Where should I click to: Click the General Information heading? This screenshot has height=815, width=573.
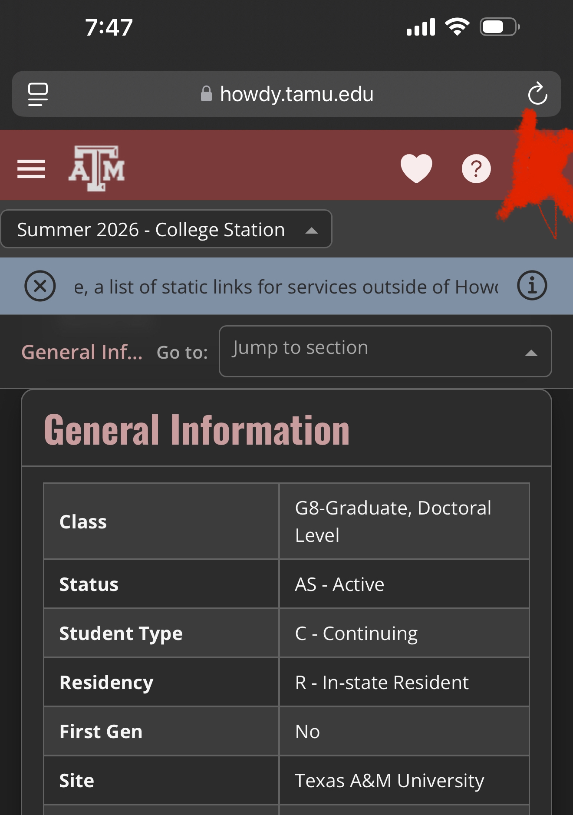tap(197, 430)
